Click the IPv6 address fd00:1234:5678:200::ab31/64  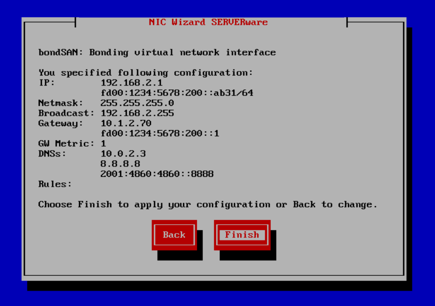176,92
